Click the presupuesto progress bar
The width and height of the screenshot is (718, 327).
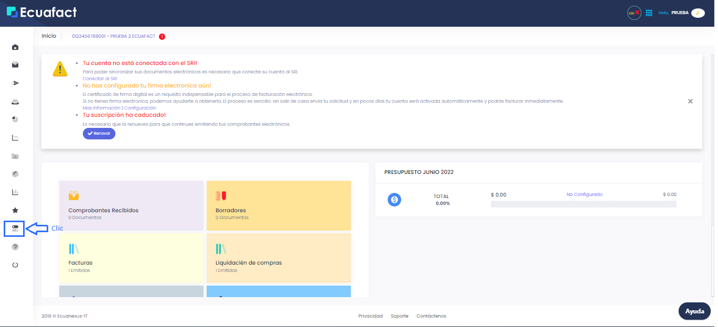click(583, 203)
